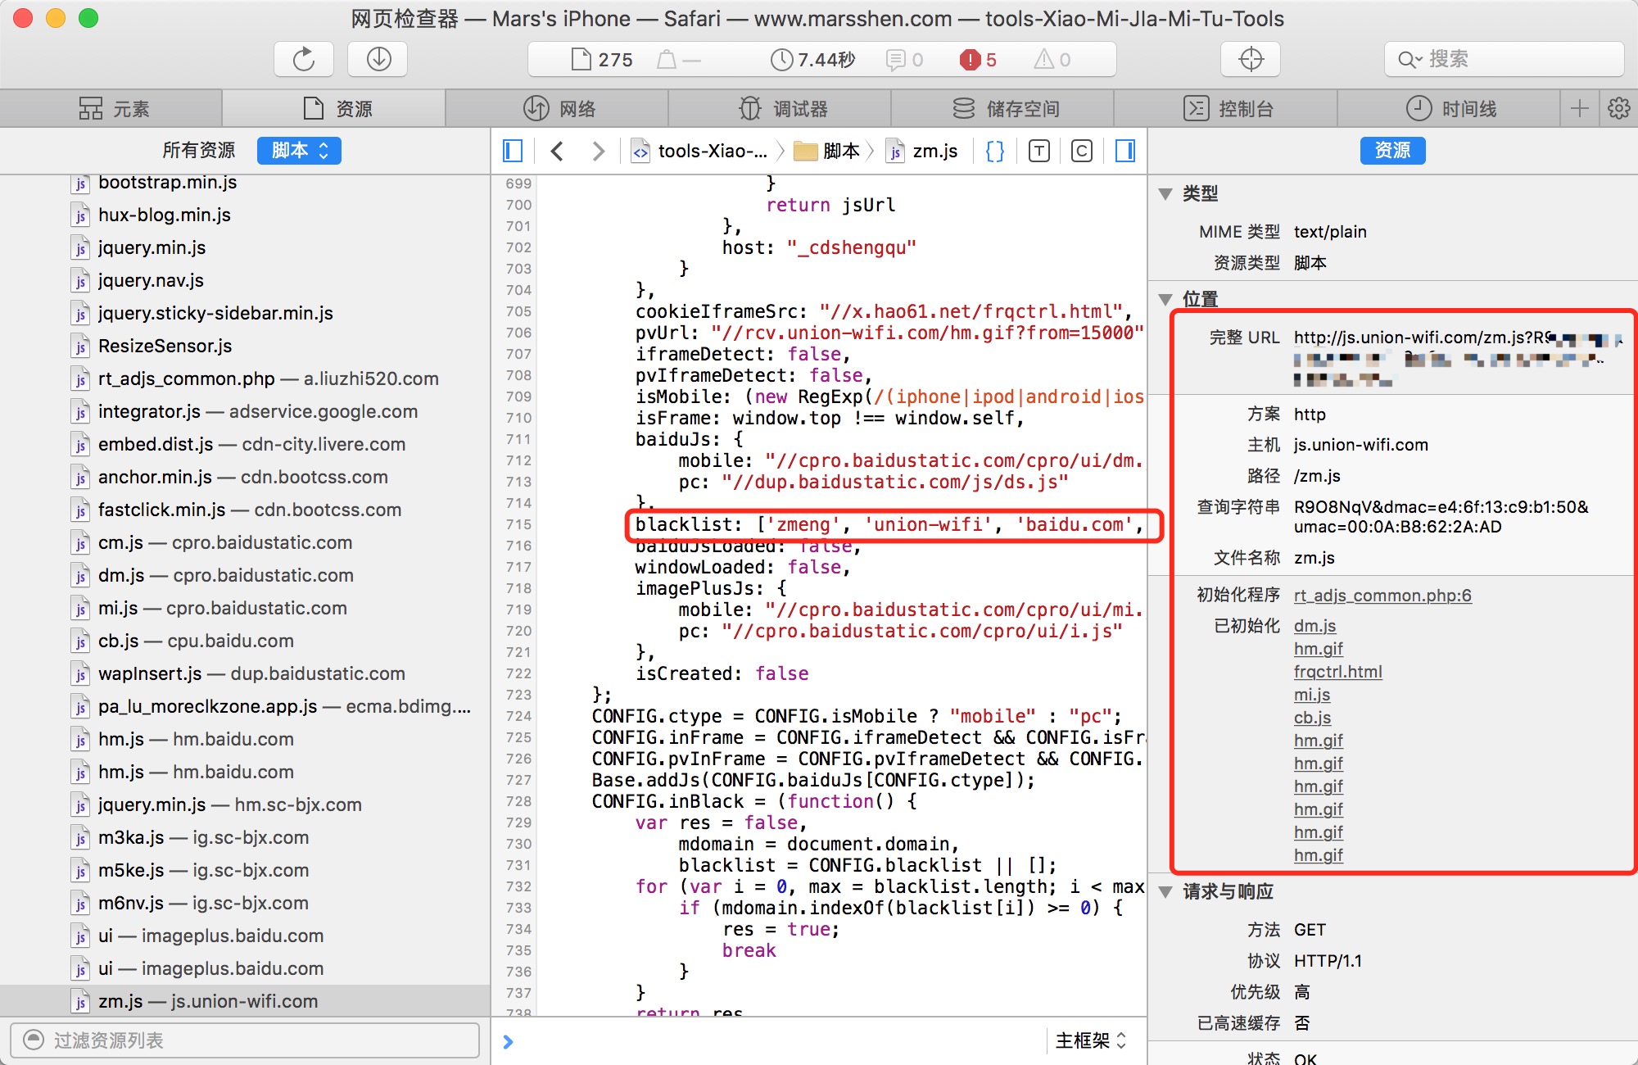Open inspector settings gear icon
The width and height of the screenshot is (1638, 1065).
(1618, 108)
